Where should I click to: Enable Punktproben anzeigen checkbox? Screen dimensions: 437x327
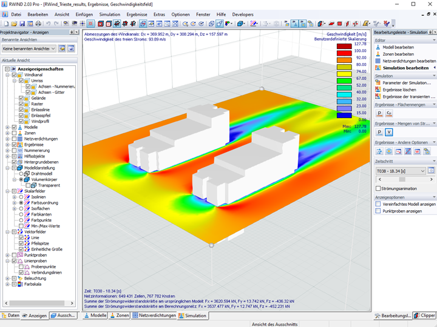378,211
